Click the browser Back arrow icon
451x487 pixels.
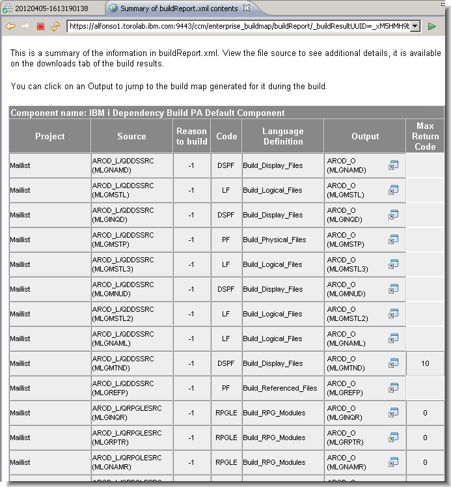pos(10,26)
